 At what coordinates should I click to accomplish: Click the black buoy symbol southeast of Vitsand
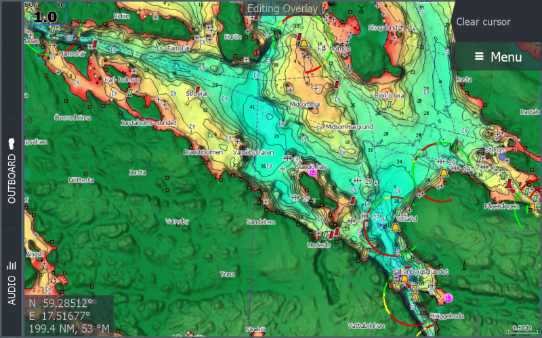pyautogui.click(x=464, y=266)
